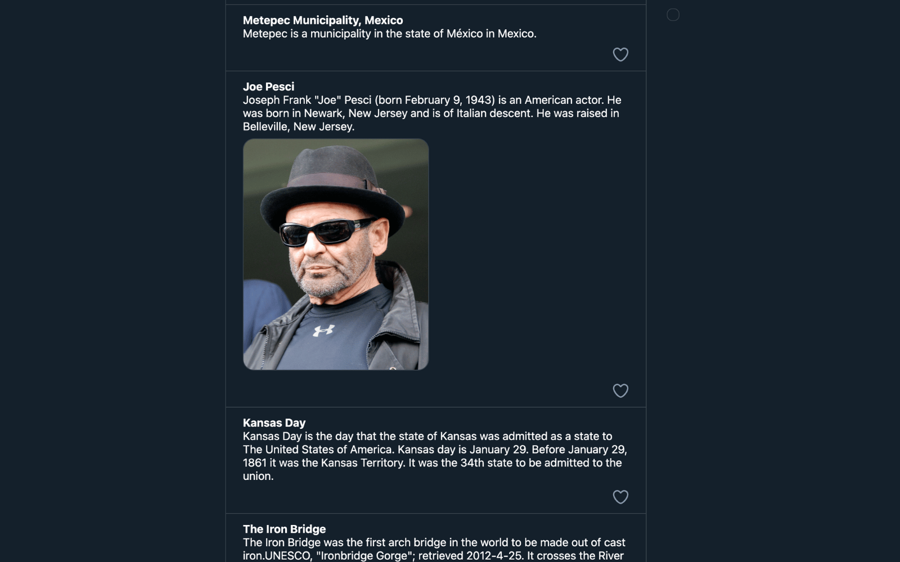Screen dimensions: 900x562
Task: Click "The United States of America" text
Action: click(x=317, y=450)
